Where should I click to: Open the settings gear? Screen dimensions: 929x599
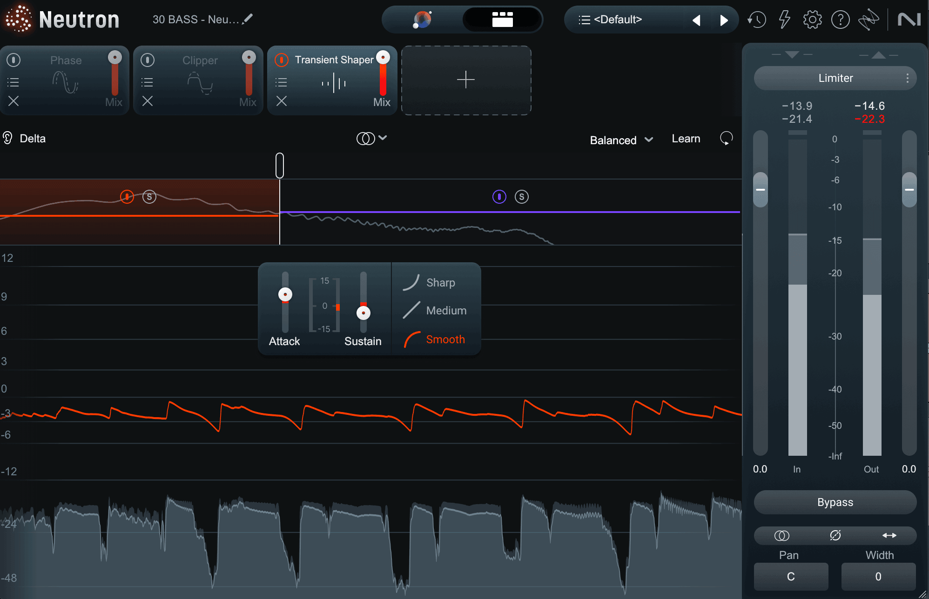[813, 20]
